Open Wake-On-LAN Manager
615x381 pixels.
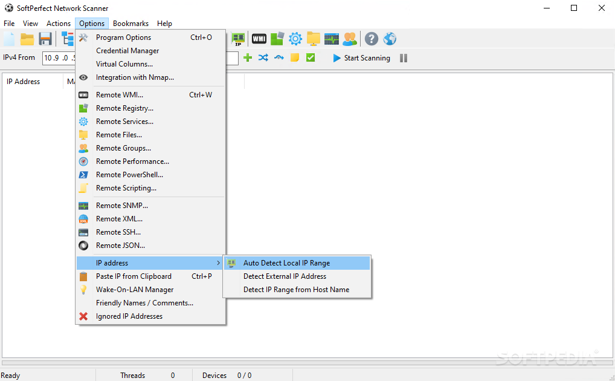[x=151, y=290]
